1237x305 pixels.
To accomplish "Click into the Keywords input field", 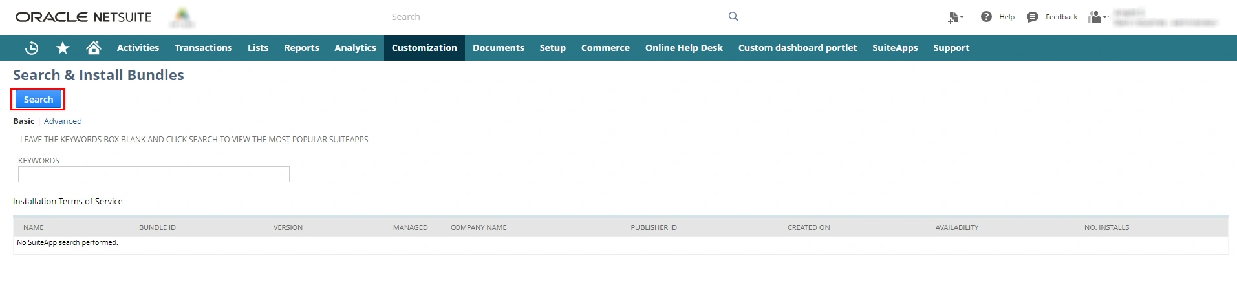I will click(154, 174).
